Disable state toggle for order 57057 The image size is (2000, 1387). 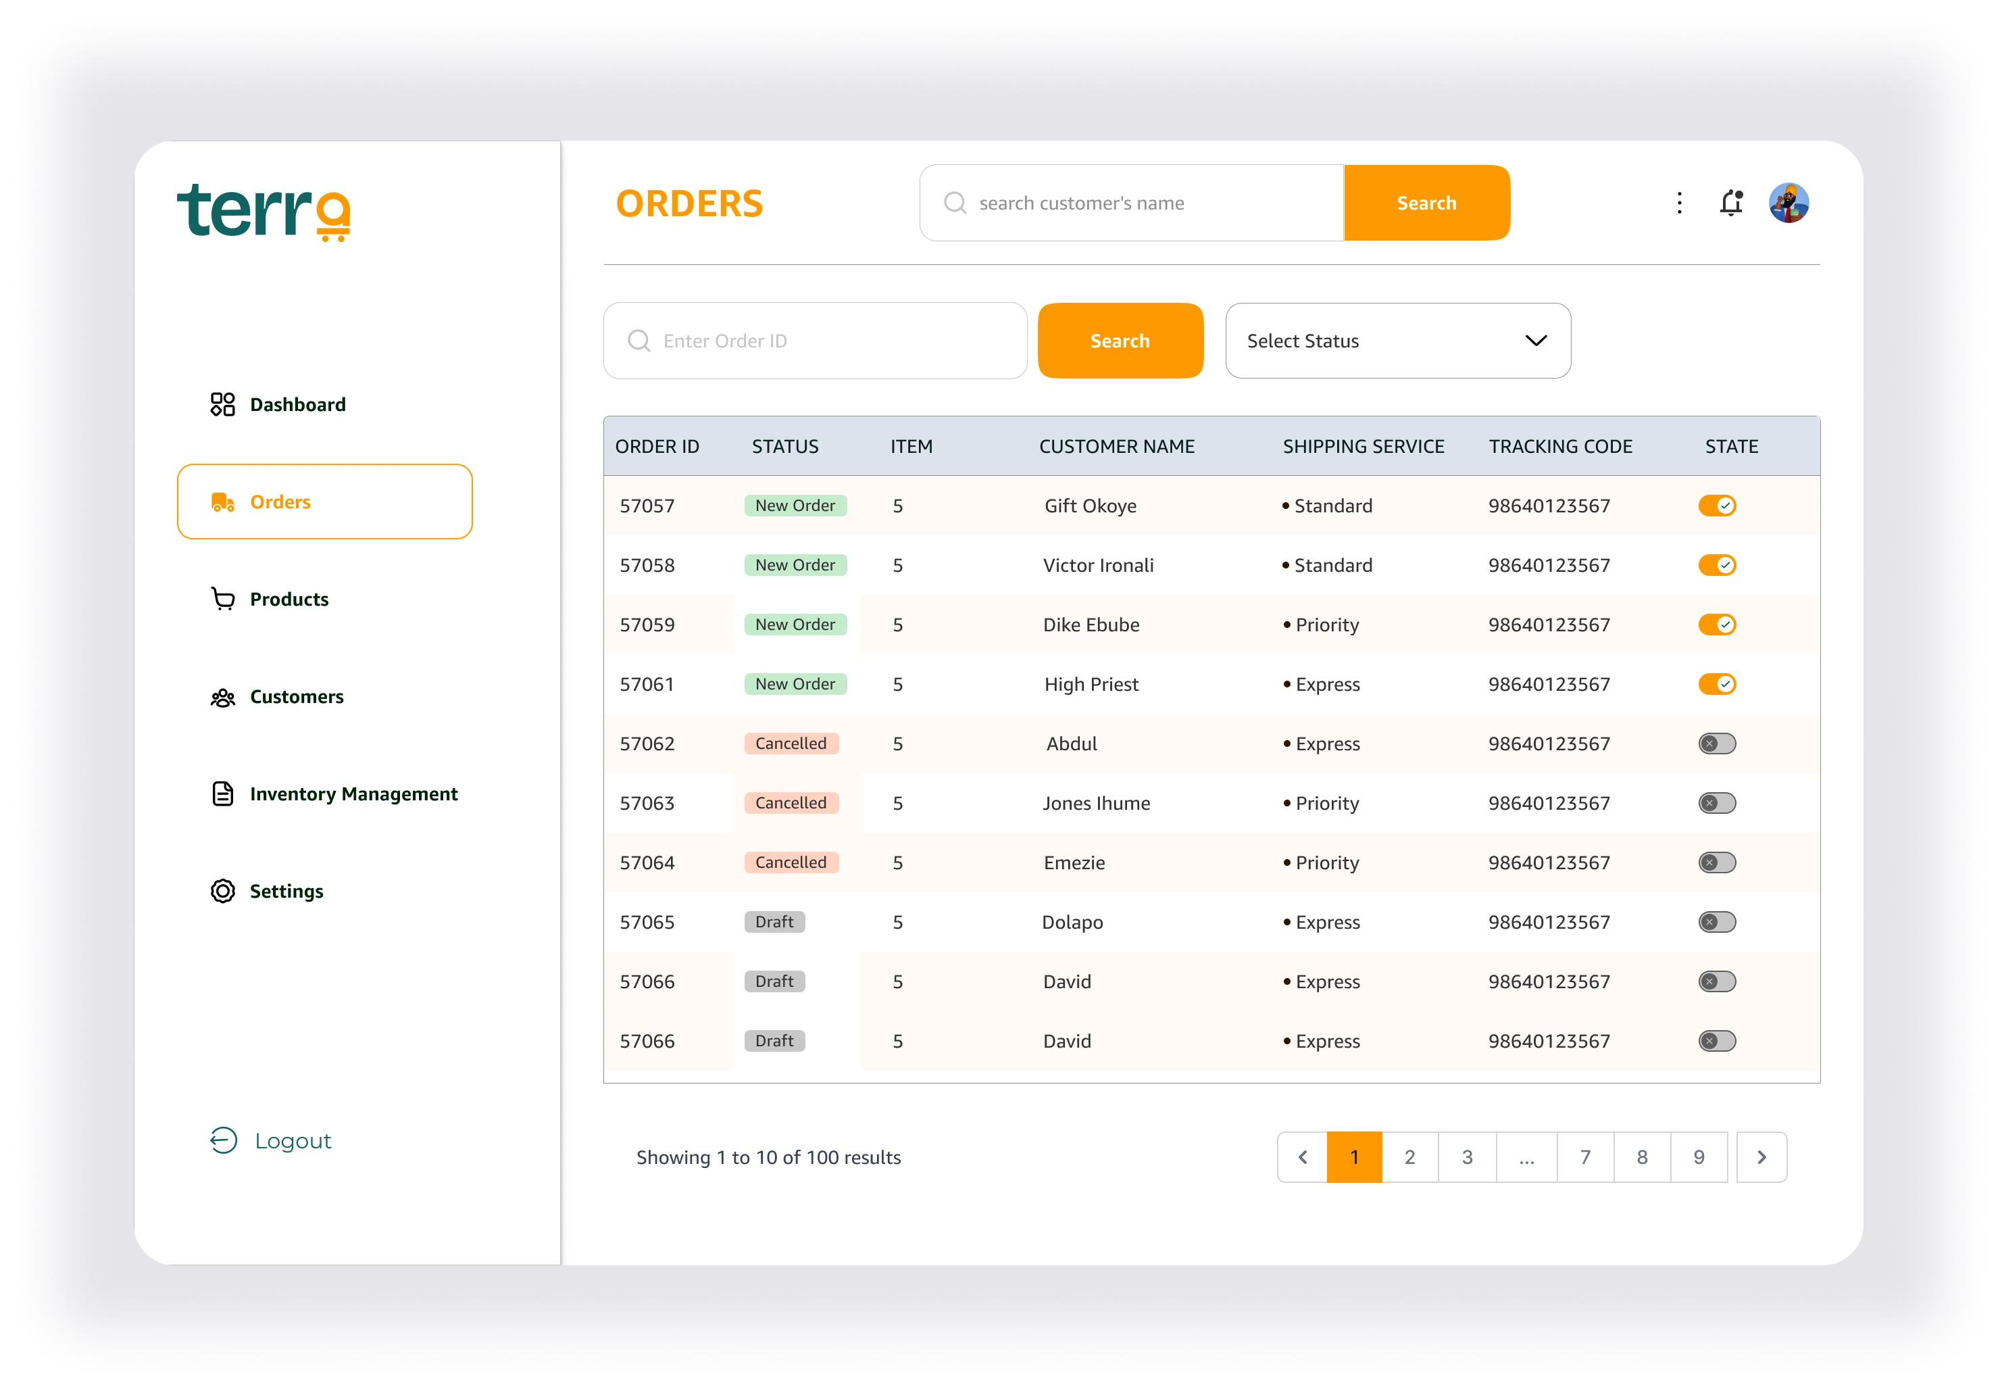[x=1717, y=506]
